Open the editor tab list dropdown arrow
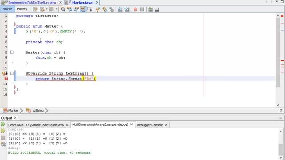285x160 pixels. click(277, 2)
